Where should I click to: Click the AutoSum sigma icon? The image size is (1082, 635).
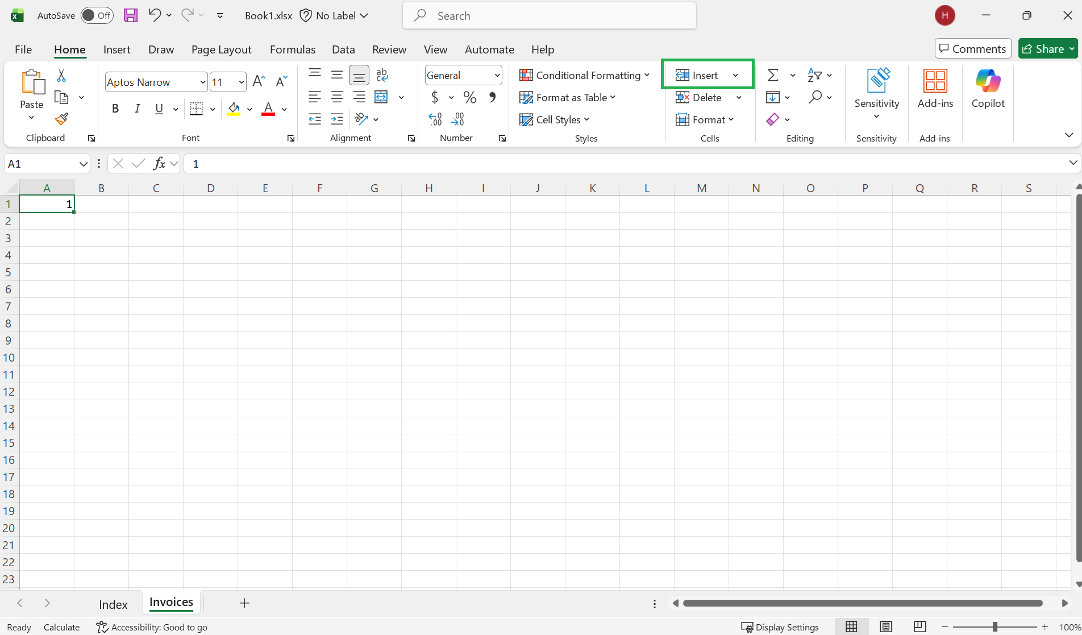[773, 75]
